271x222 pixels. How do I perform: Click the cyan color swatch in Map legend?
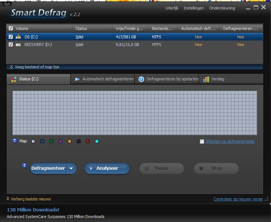(x=97, y=141)
